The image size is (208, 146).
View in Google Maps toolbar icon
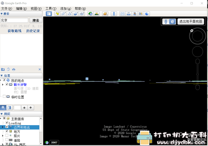(x=141, y=14)
